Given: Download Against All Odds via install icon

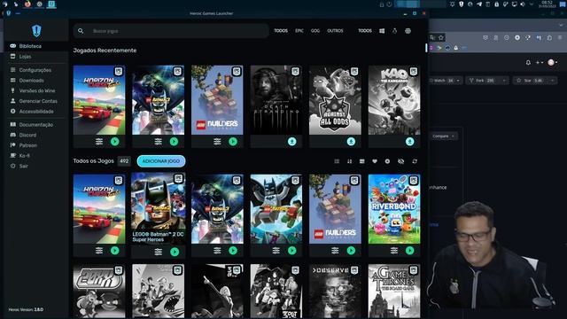Looking at the screenshot, I should click(351, 142).
